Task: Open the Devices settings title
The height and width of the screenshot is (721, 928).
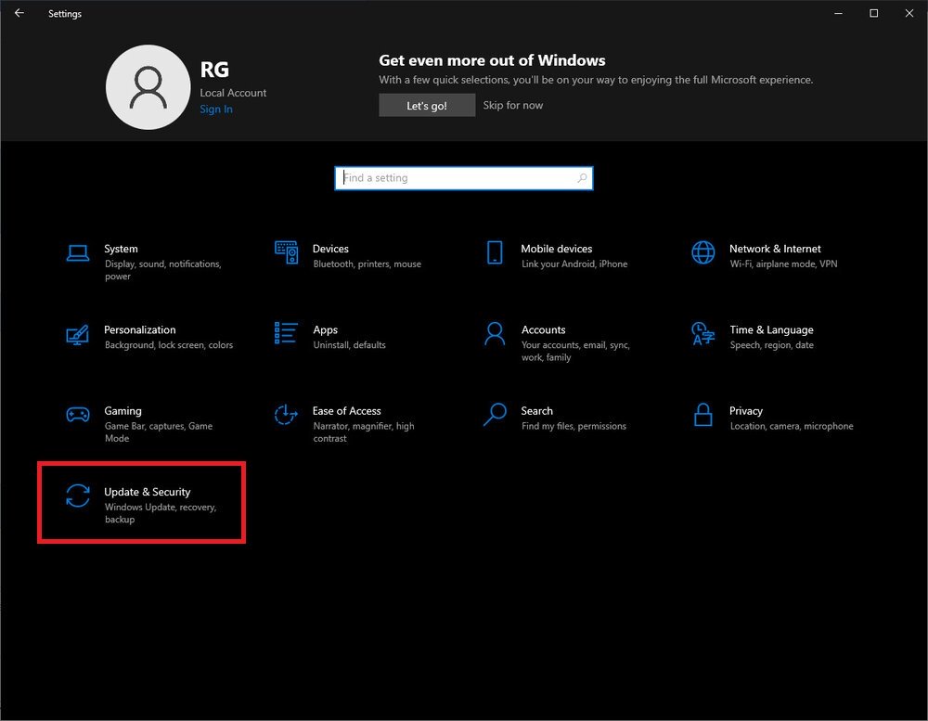Action: (x=330, y=249)
